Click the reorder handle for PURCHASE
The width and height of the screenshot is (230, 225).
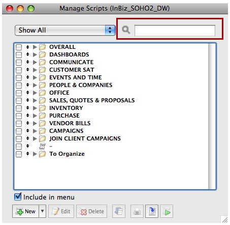click(x=27, y=116)
